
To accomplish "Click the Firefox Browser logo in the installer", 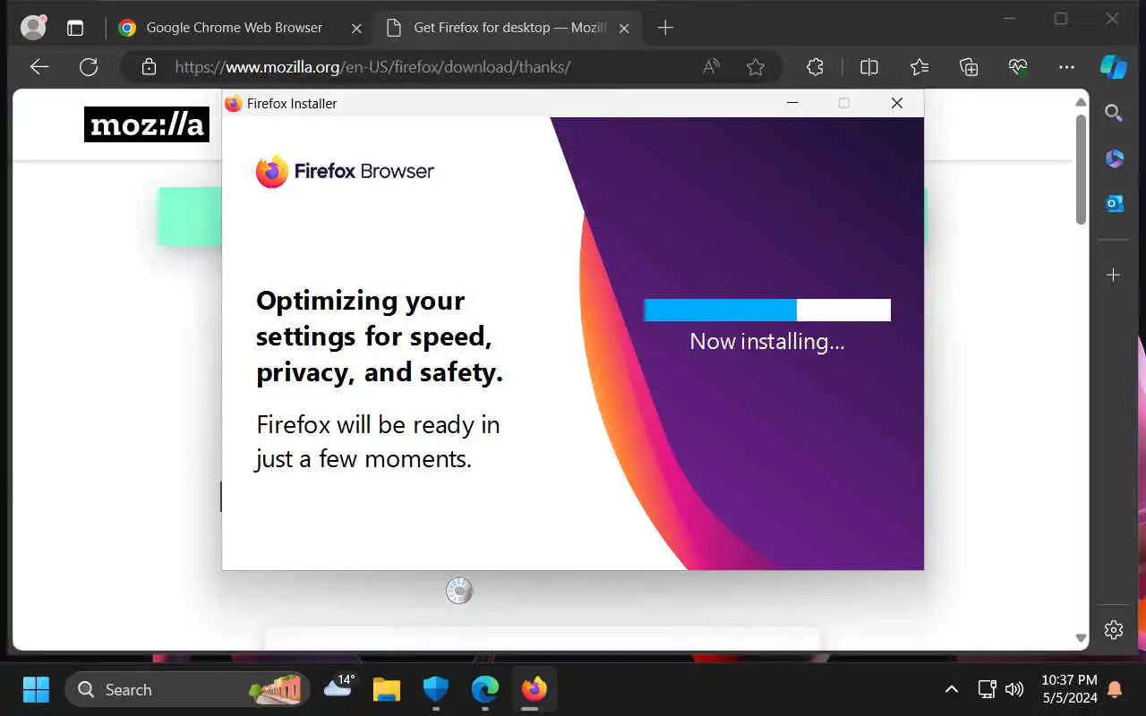I will point(345,171).
